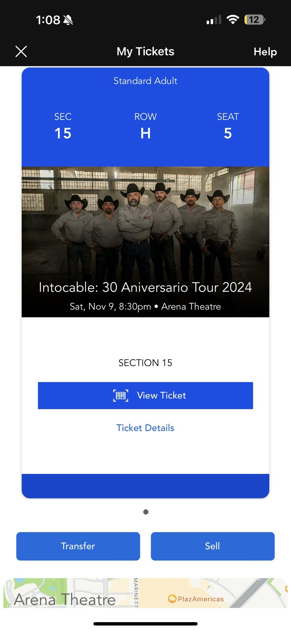Tap the ticket page indicator dot
The width and height of the screenshot is (291, 631).
pyautogui.click(x=146, y=512)
